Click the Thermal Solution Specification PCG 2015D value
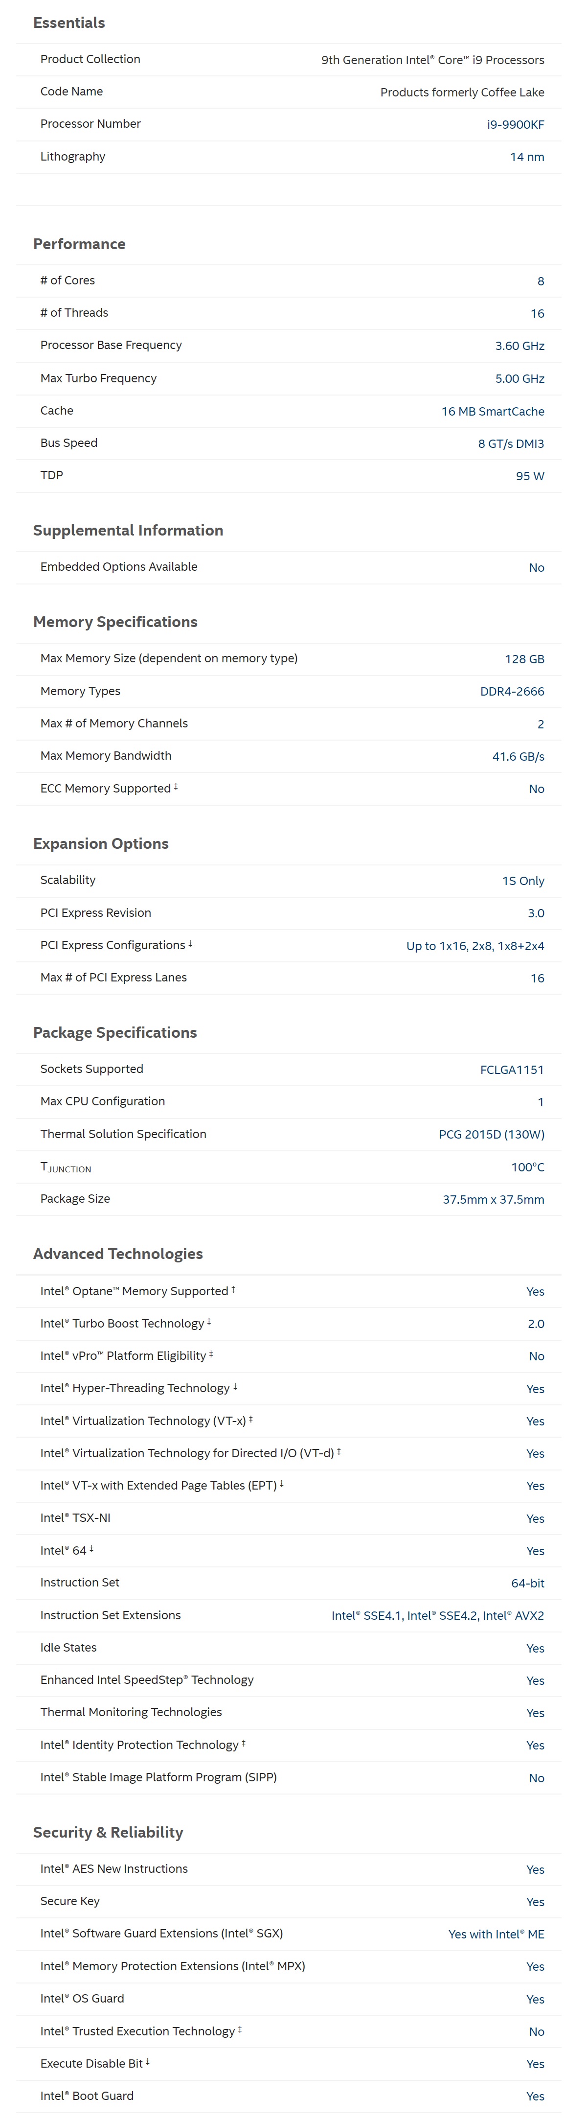The image size is (587, 2122). 492,1134
